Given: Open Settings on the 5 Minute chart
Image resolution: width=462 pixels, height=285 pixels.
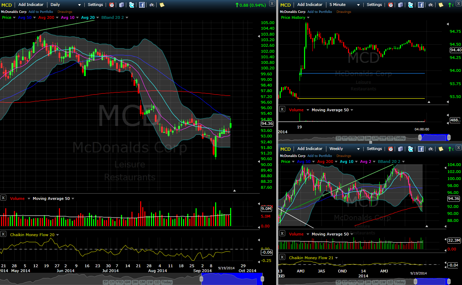Looking at the screenshot, I should [374, 5].
